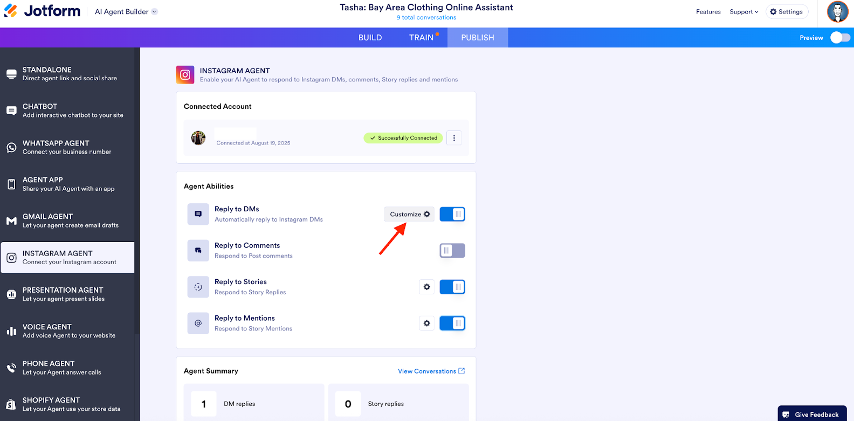
Task: Turn on the Preview switch
Action: coord(840,38)
